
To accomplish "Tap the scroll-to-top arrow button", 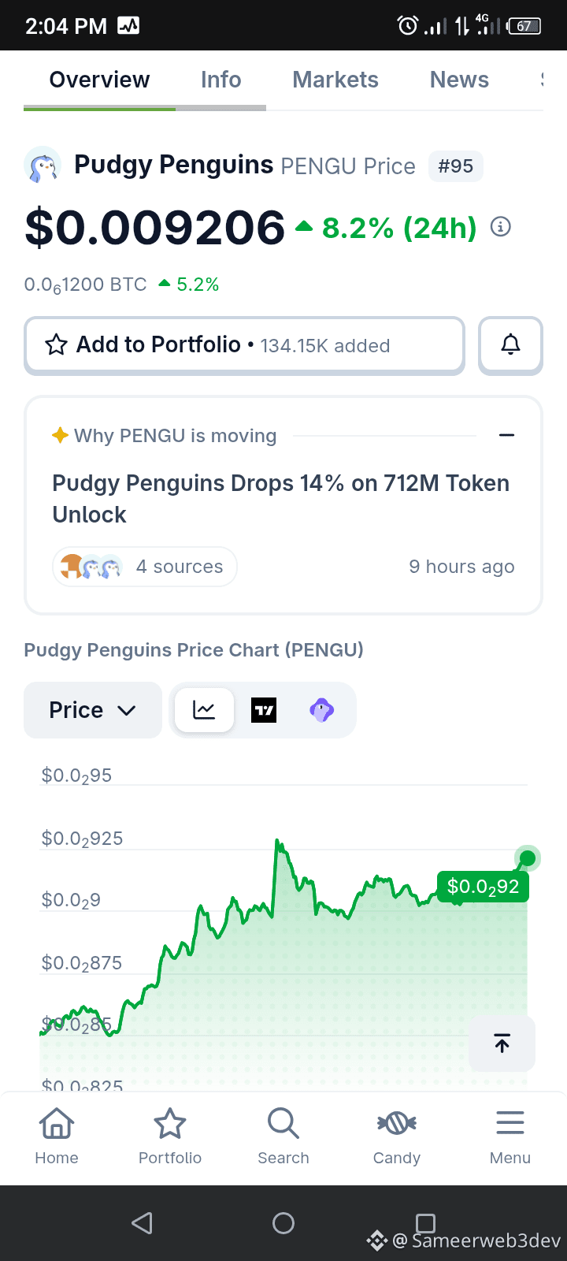I will click(502, 1043).
